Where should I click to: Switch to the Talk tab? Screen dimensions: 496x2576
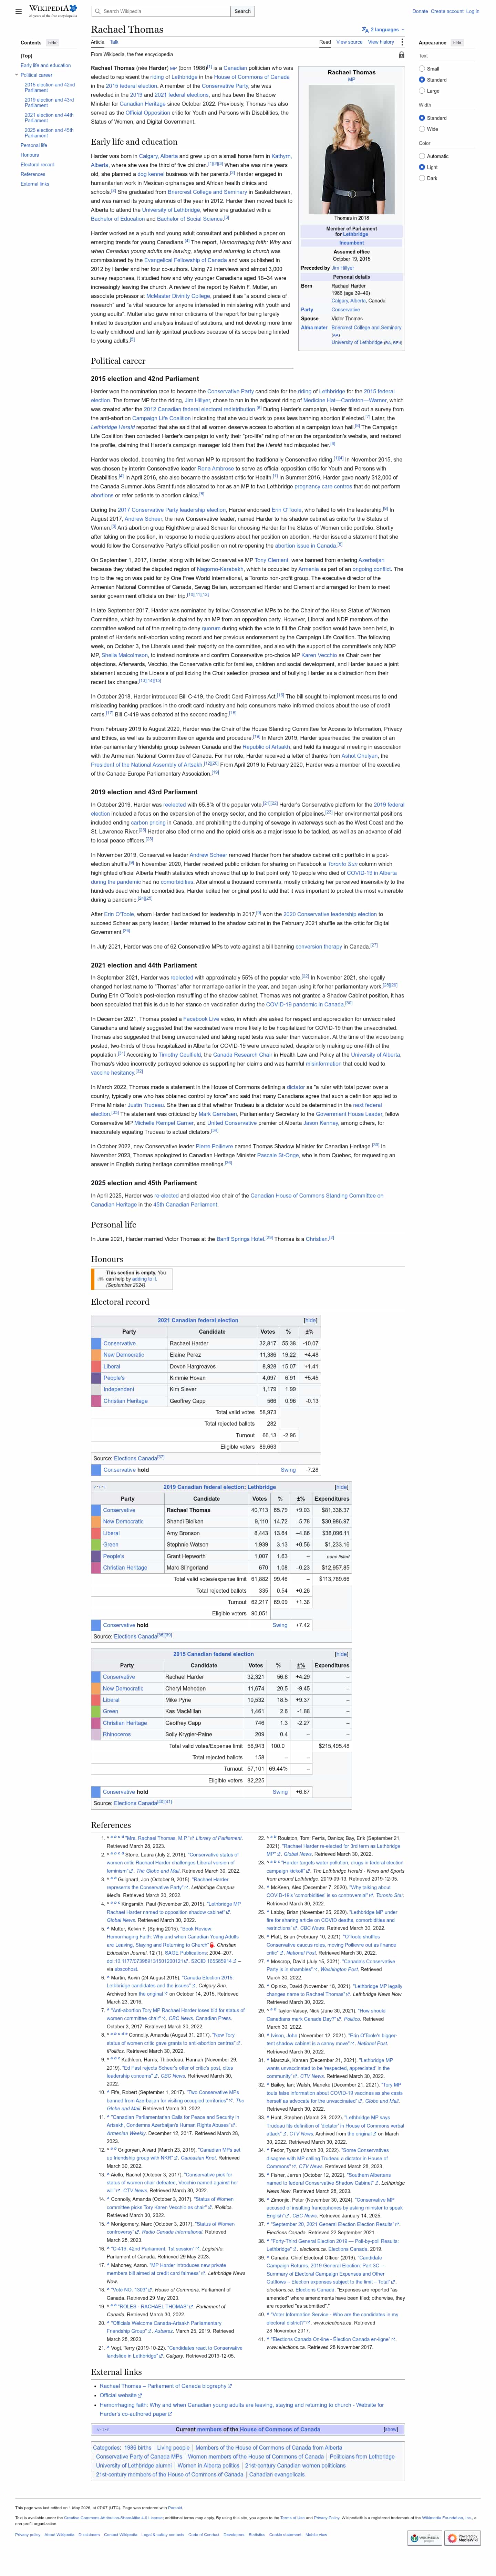114,42
